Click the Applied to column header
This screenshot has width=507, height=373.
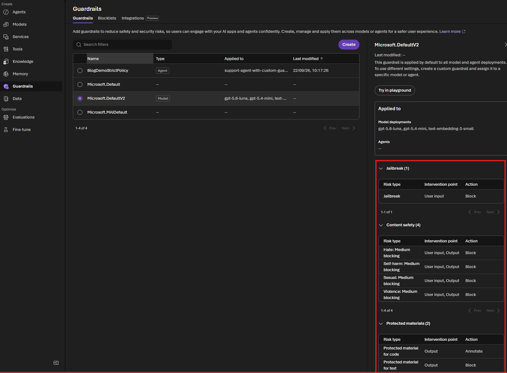click(234, 59)
